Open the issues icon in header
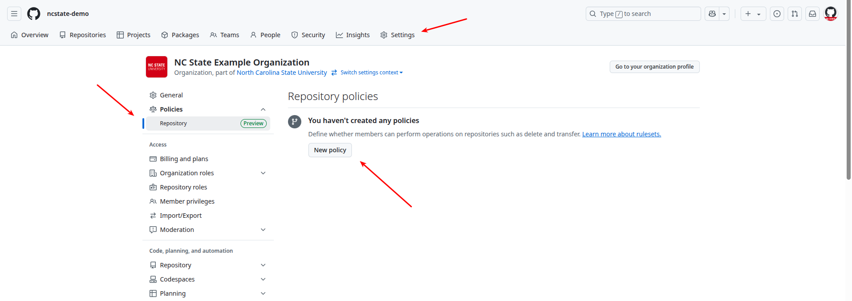 click(x=777, y=14)
